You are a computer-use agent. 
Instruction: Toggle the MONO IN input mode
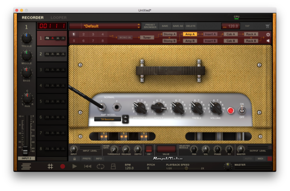pyautogui.click(x=125, y=38)
